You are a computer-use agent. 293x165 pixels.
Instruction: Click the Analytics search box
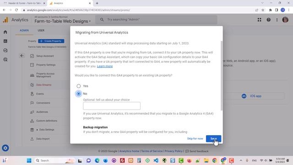(156, 19)
